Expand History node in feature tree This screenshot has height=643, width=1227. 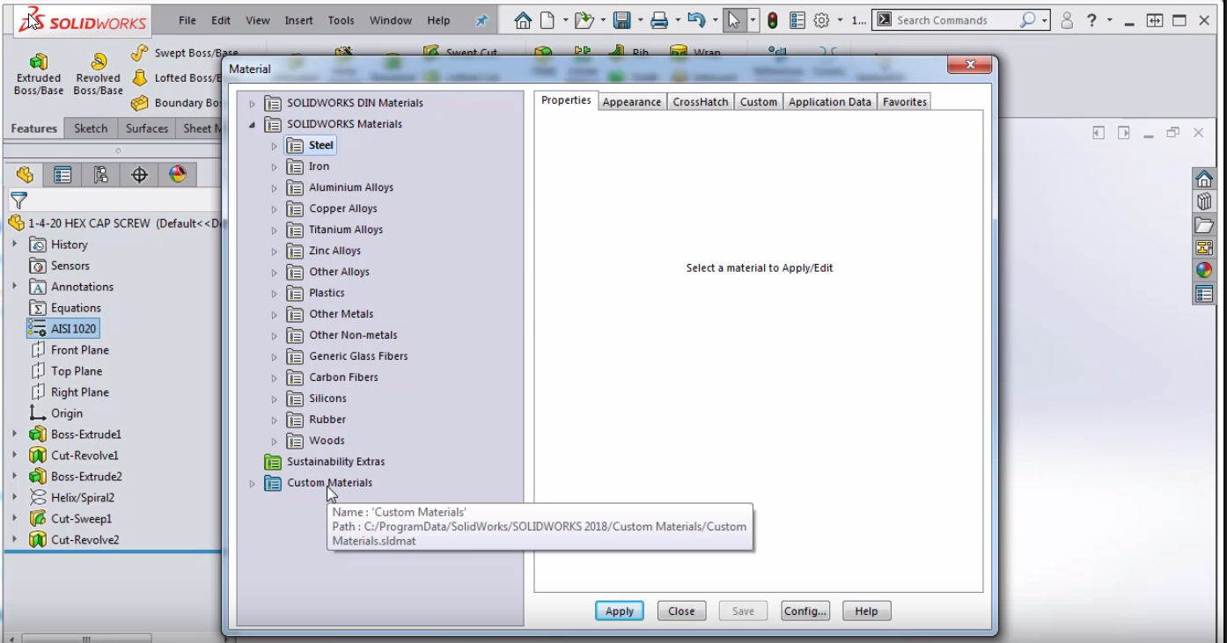click(x=14, y=244)
